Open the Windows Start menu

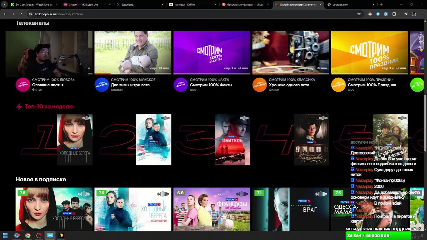5,235
